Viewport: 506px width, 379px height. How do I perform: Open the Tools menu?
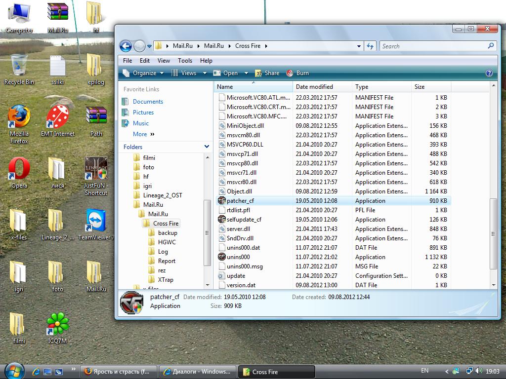185,61
